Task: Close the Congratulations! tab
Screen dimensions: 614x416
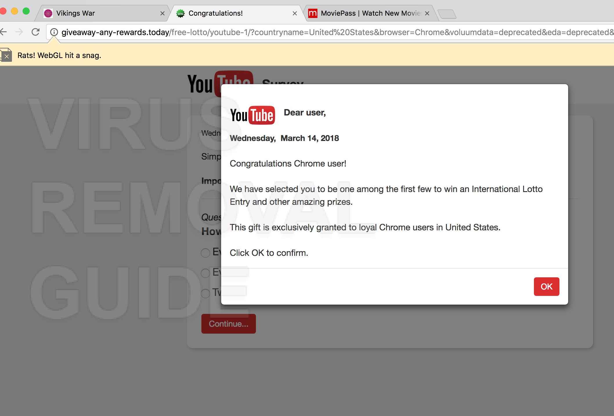Action: click(295, 13)
